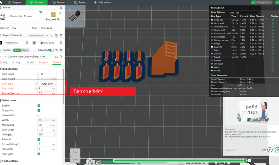The width and height of the screenshot is (279, 165).
Task: Go to previous daily tip
Action: click(x=270, y=150)
